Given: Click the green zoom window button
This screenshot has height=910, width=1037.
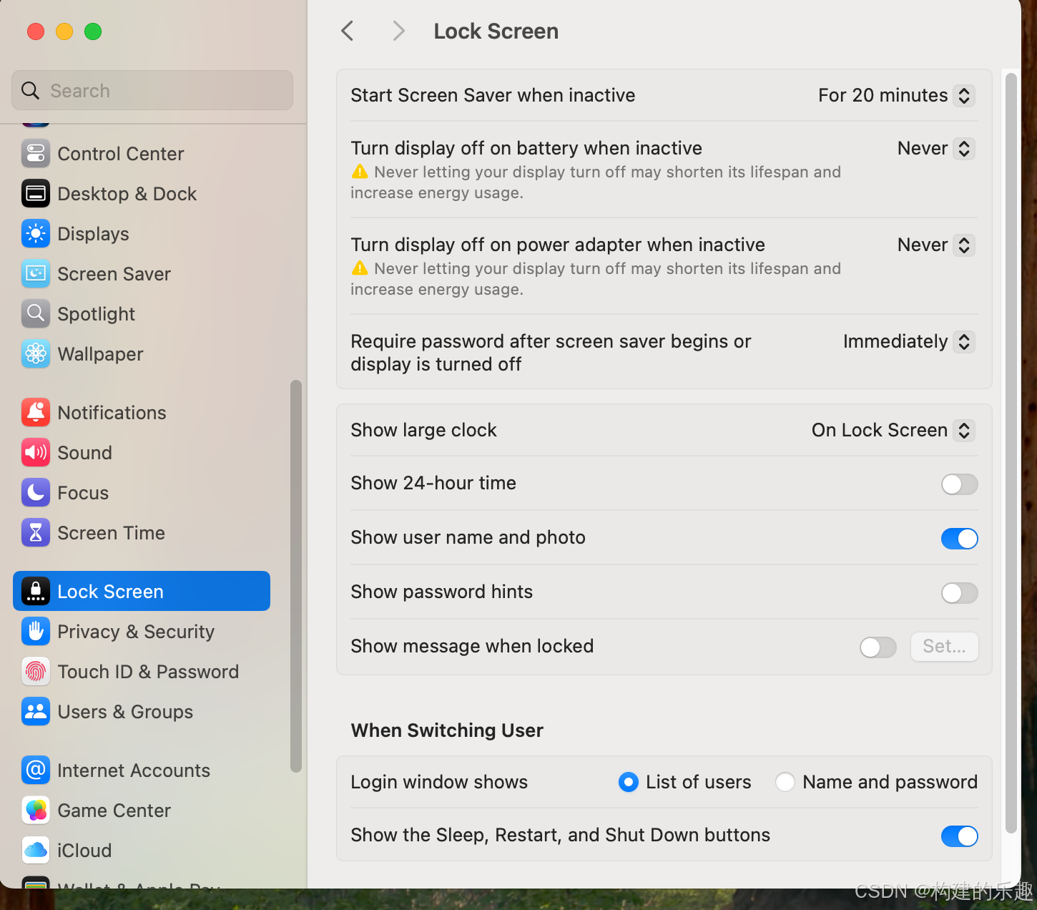Looking at the screenshot, I should (x=93, y=31).
